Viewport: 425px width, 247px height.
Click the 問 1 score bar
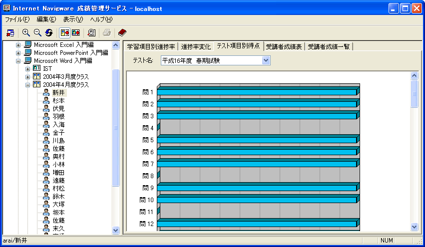coord(258,91)
